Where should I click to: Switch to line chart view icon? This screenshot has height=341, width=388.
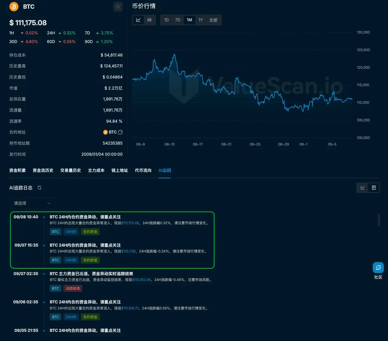(x=138, y=20)
